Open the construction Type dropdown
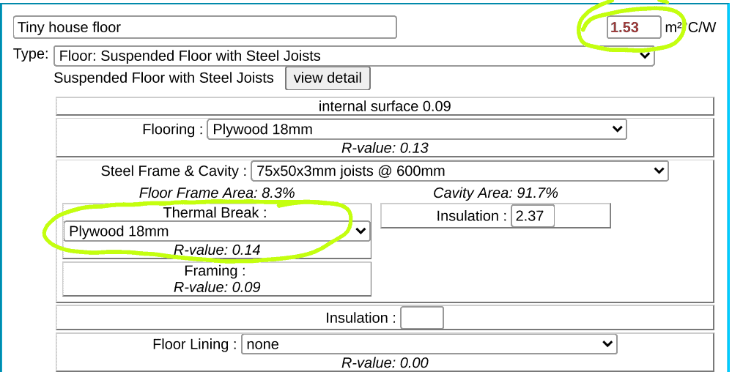732x372 pixels. coord(353,56)
